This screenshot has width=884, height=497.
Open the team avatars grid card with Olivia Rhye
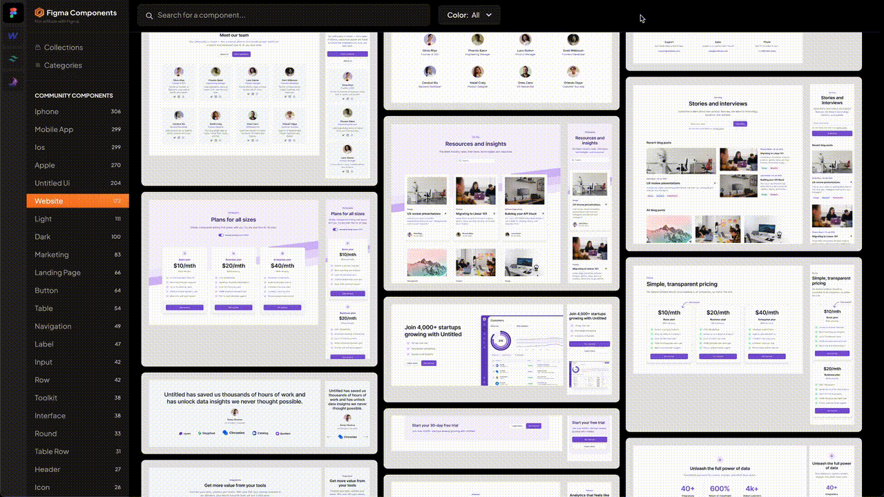coord(501,70)
